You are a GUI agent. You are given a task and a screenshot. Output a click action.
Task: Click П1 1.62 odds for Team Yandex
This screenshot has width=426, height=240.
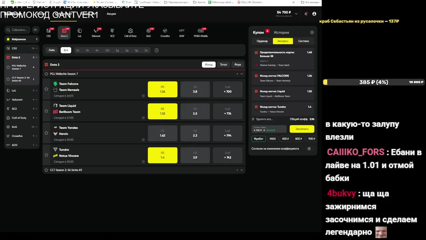(162, 133)
